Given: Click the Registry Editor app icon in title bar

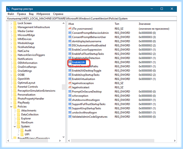Looking at the screenshot, I should tap(9, 9).
